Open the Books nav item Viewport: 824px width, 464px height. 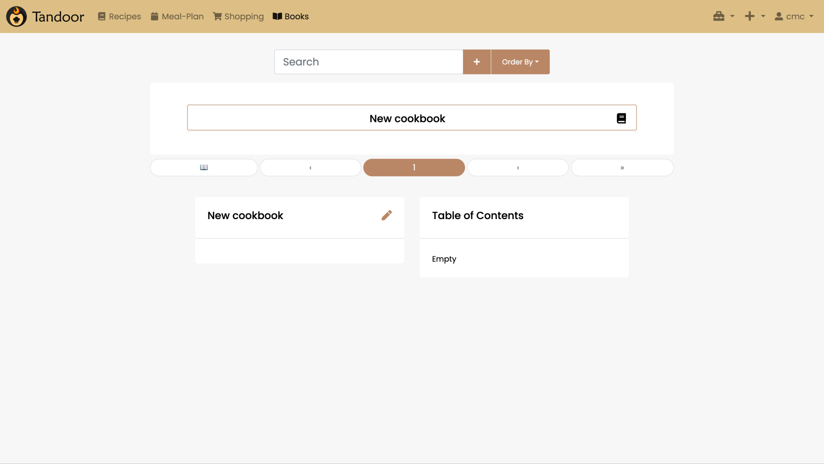click(291, 16)
